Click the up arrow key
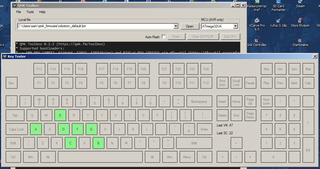The width and height of the screenshot is (320, 169). click(236, 143)
